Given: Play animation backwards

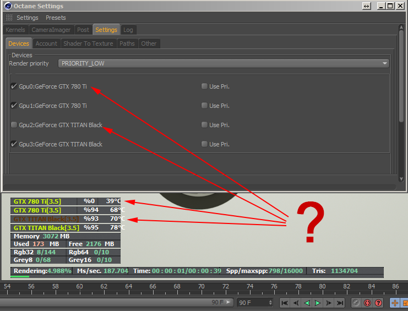Looking at the screenshot, I should point(307,303).
